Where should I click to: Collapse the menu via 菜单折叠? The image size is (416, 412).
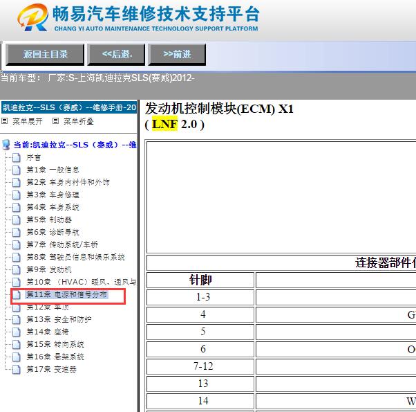tap(79, 121)
